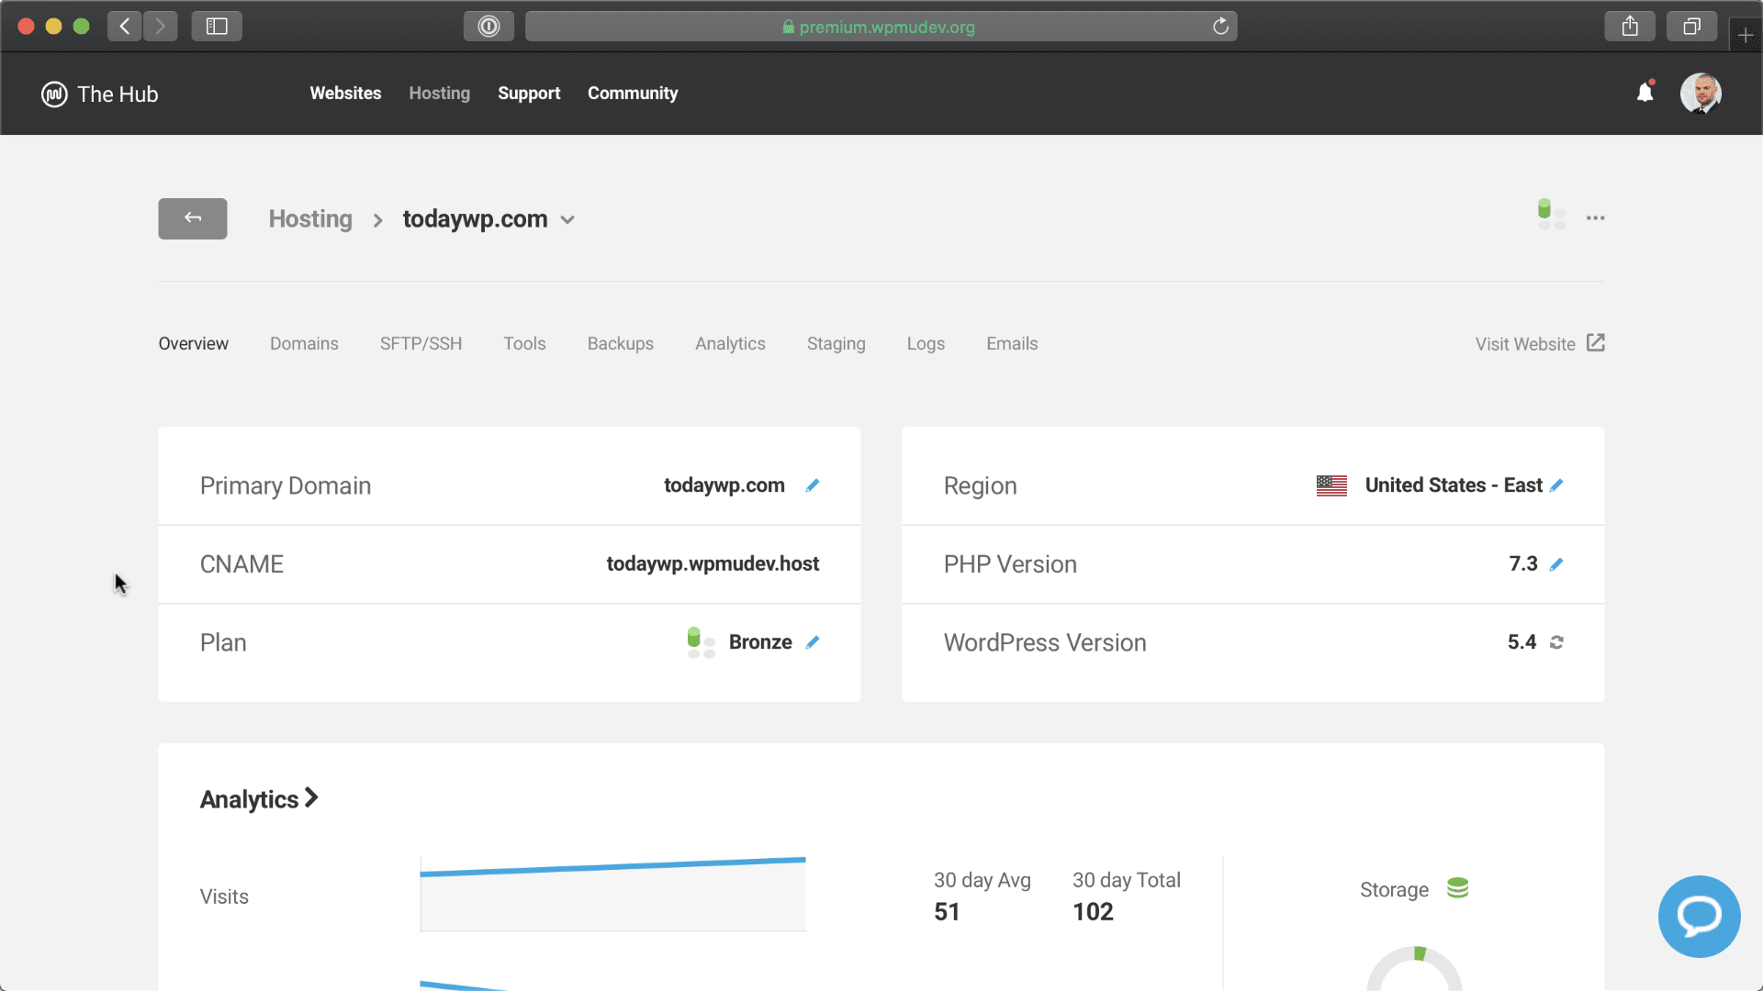This screenshot has width=1763, height=991.
Task: Click the 1Password extension icon
Action: pos(488,26)
